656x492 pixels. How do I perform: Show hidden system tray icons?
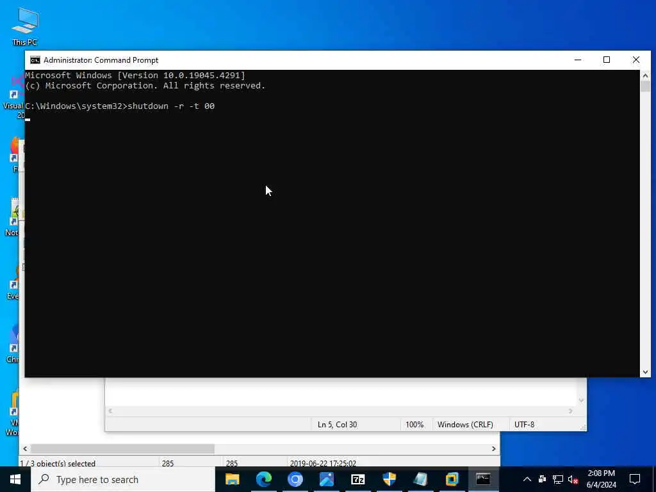pyautogui.click(x=527, y=479)
